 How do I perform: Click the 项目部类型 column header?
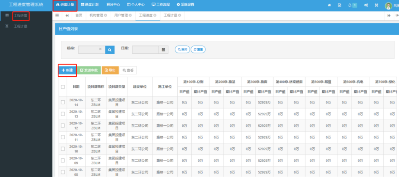(x=117, y=87)
